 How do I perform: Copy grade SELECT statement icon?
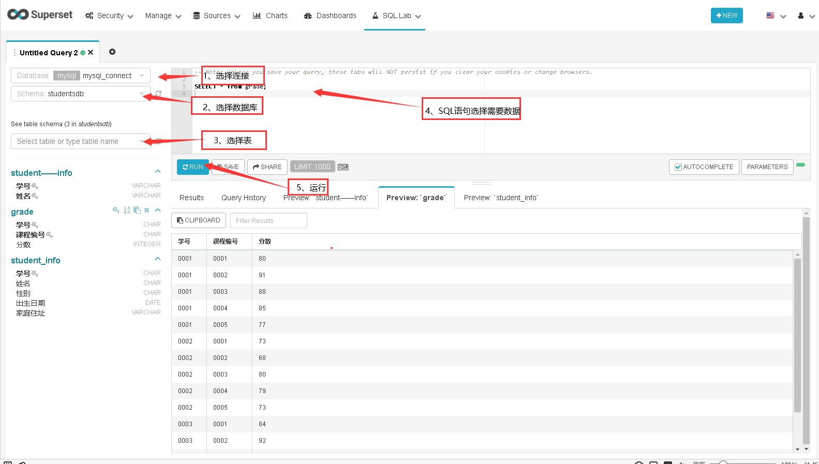(137, 210)
